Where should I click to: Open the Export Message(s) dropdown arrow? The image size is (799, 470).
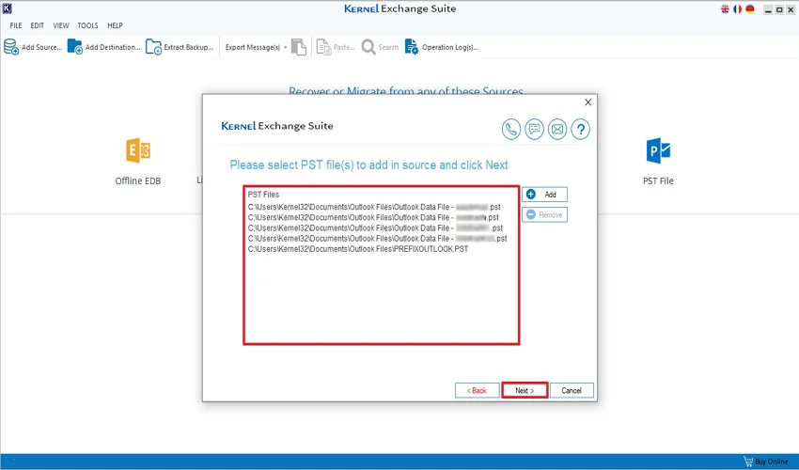[286, 47]
